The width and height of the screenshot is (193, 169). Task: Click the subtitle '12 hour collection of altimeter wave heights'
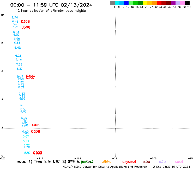[x=51, y=11]
